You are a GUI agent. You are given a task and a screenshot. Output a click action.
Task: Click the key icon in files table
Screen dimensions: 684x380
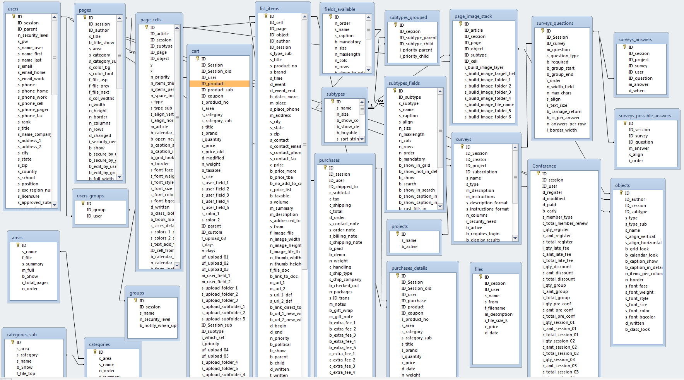pyautogui.click(x=481, y=277)
